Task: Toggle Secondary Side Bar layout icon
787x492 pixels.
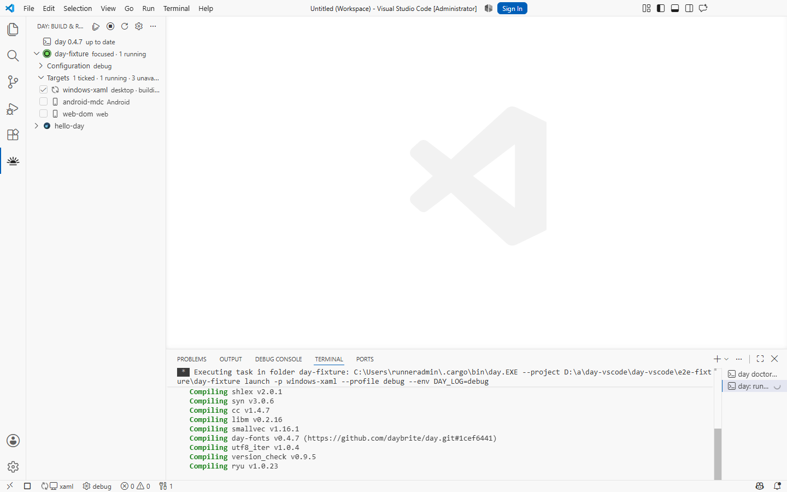Action: coord(689,8)
